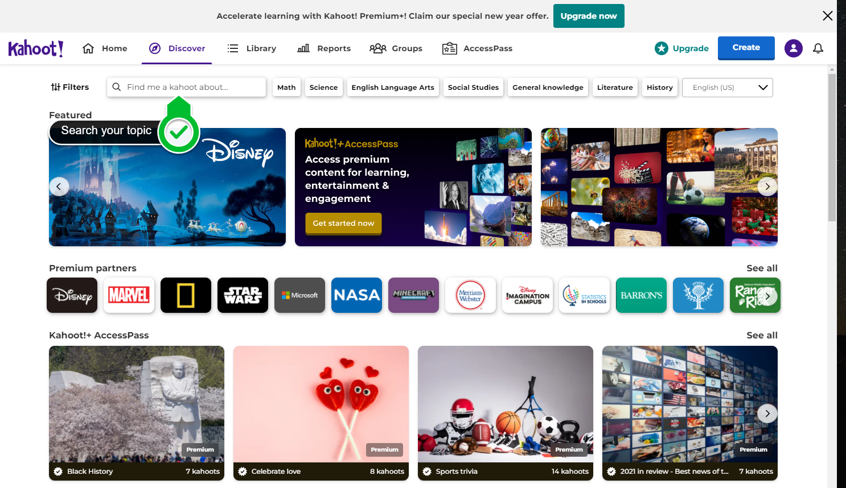Toggle the Math subject filter chip
The height and width of the screenshot is (488, 846).
[x=286, y=87]
